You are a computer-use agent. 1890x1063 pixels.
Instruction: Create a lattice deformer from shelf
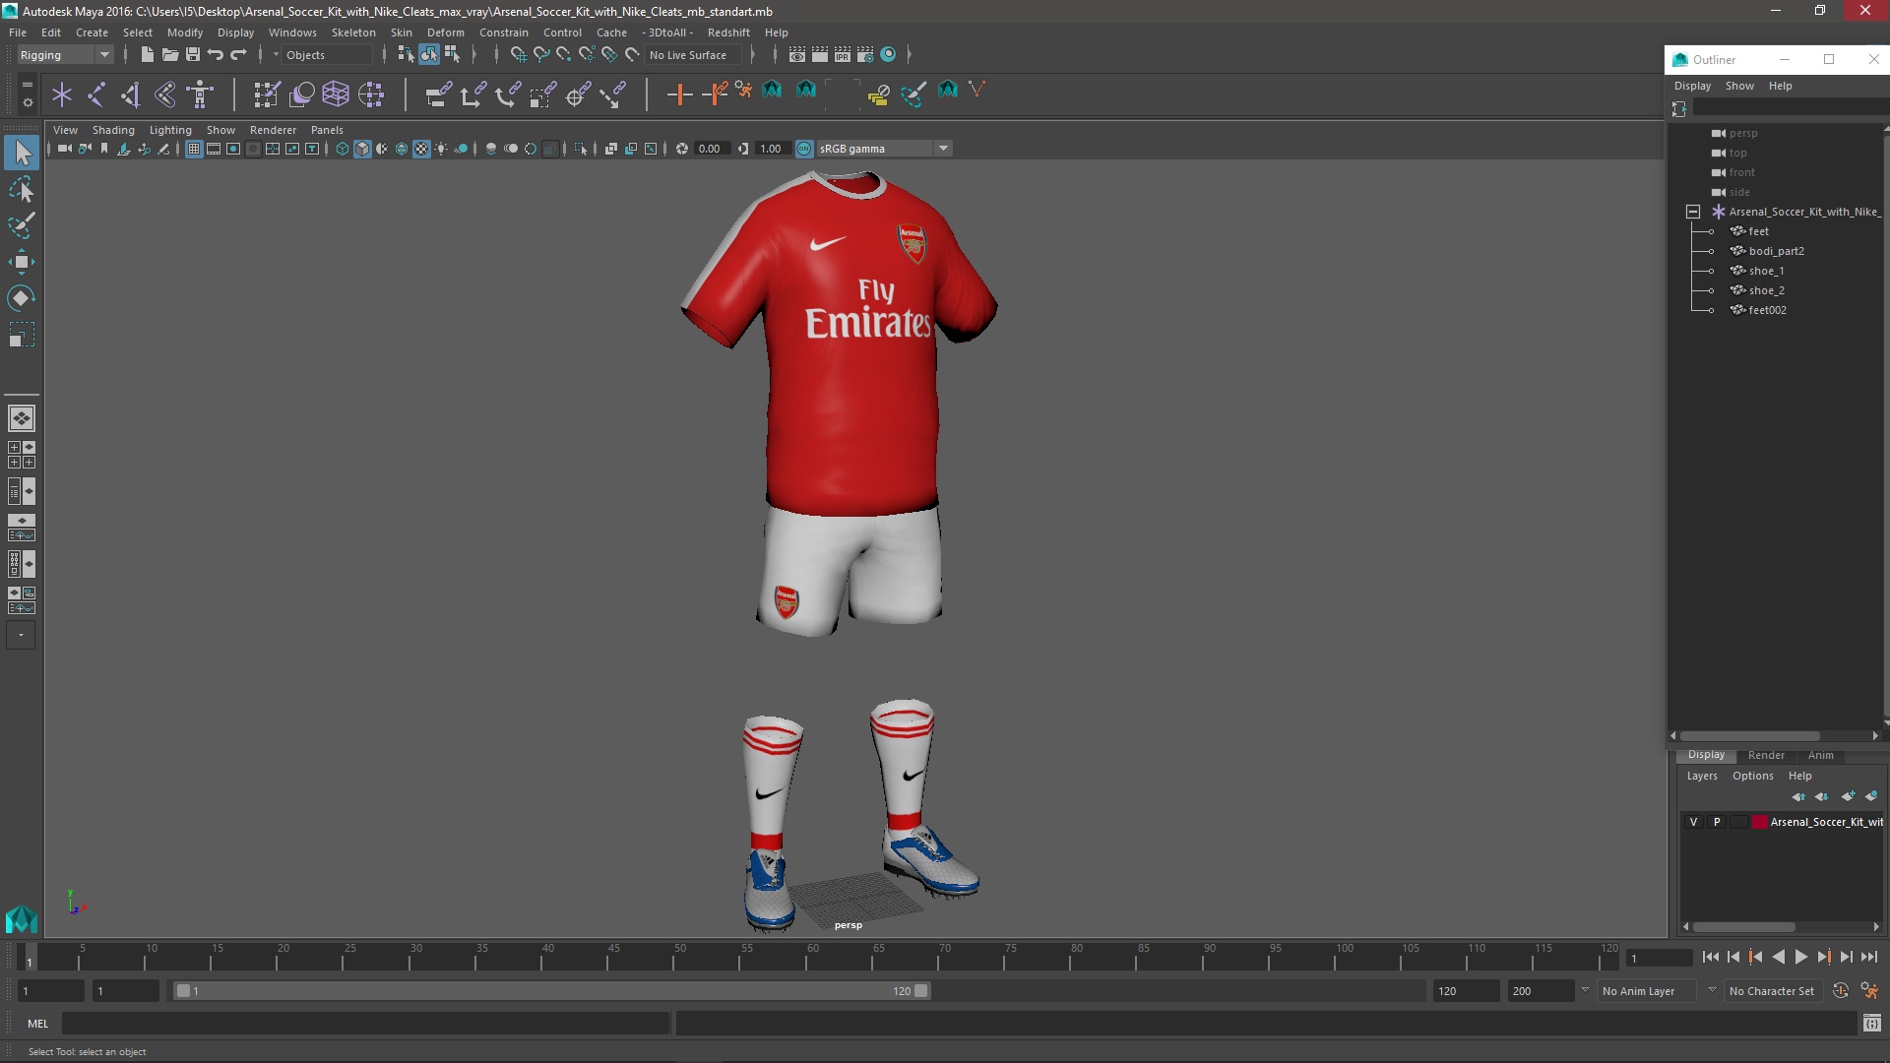pos(336,94)
